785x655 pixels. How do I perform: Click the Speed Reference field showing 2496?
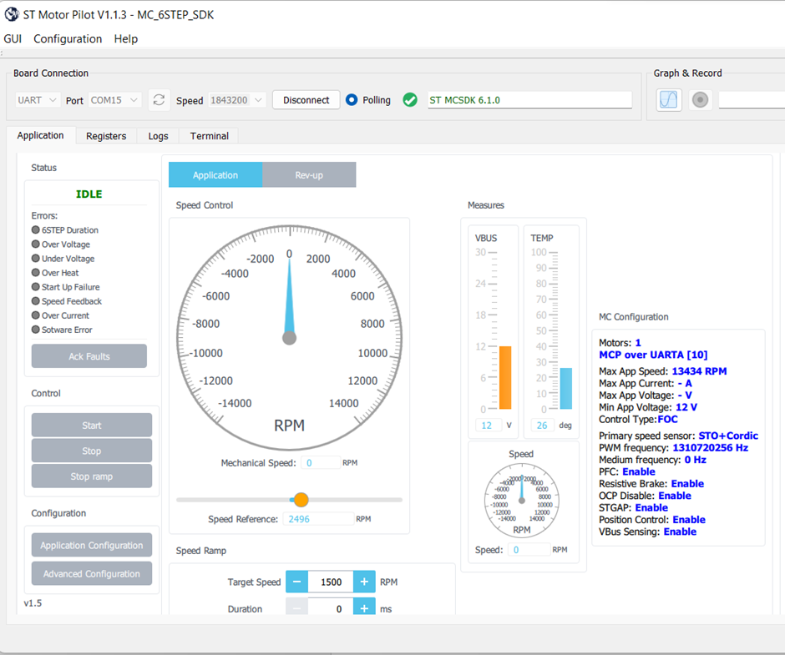point(318,519)
